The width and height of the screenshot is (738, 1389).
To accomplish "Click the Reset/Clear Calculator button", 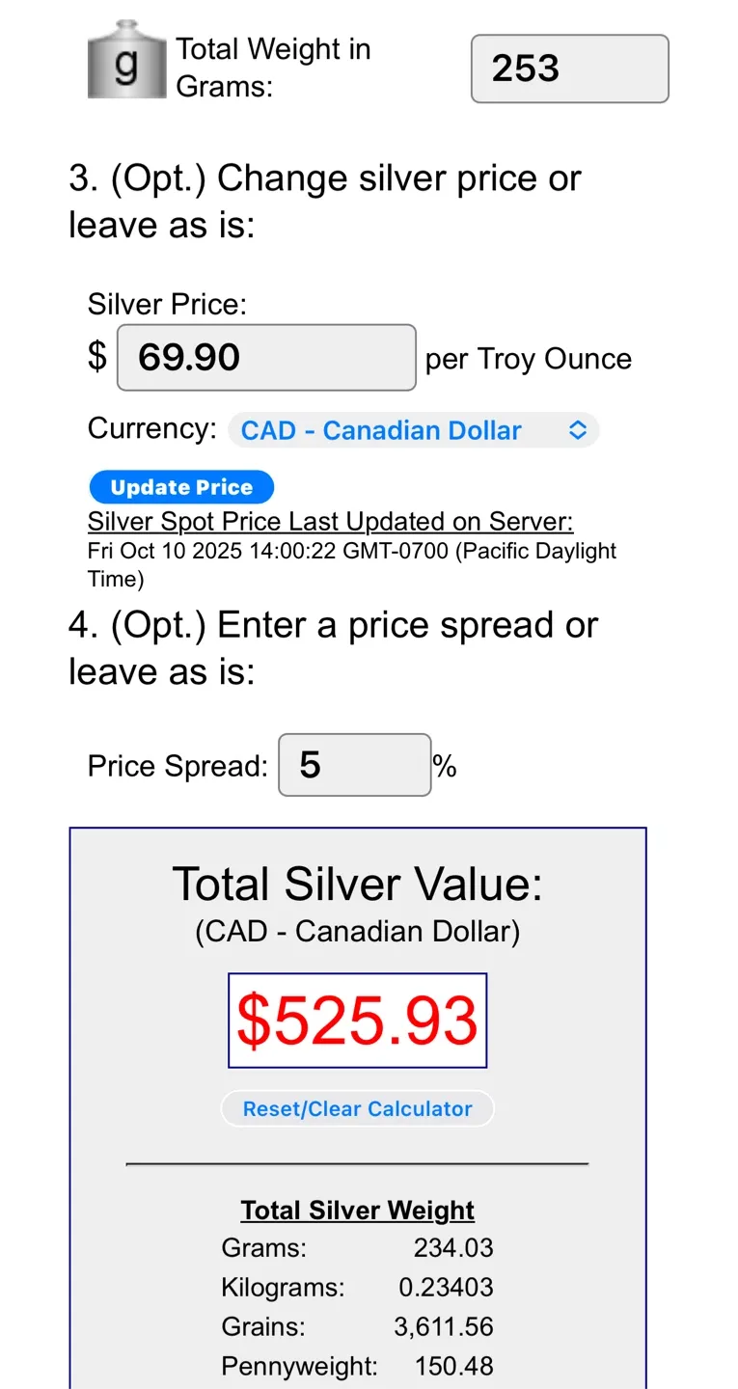I will pos(357,1109).
